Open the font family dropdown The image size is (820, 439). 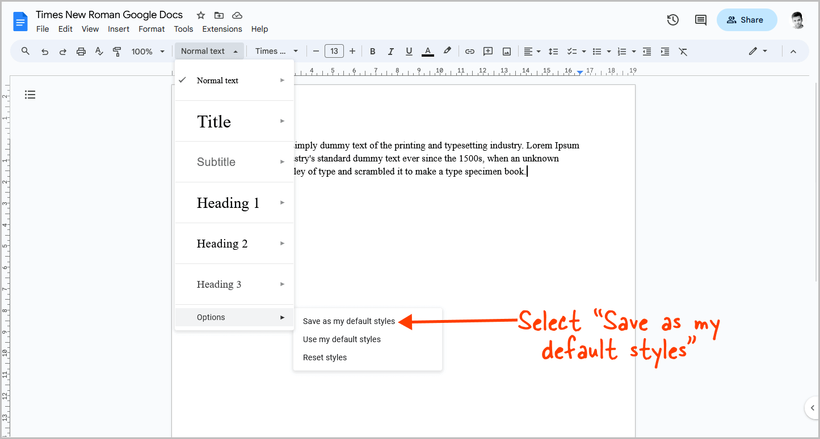276,51
